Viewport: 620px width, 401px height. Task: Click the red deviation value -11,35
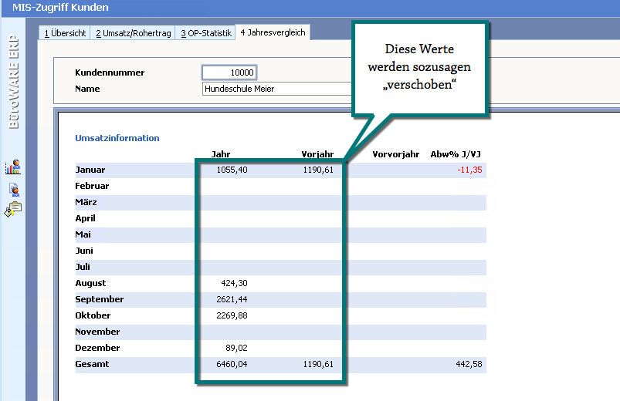[x=469, y=170]
